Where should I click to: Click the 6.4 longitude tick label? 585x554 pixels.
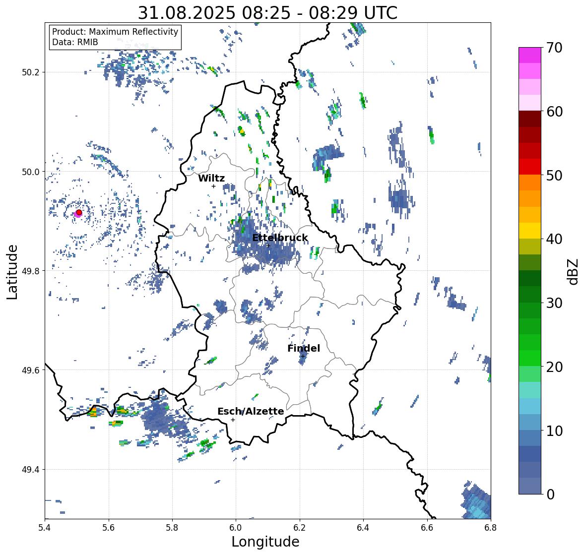[x=363, y=528]
